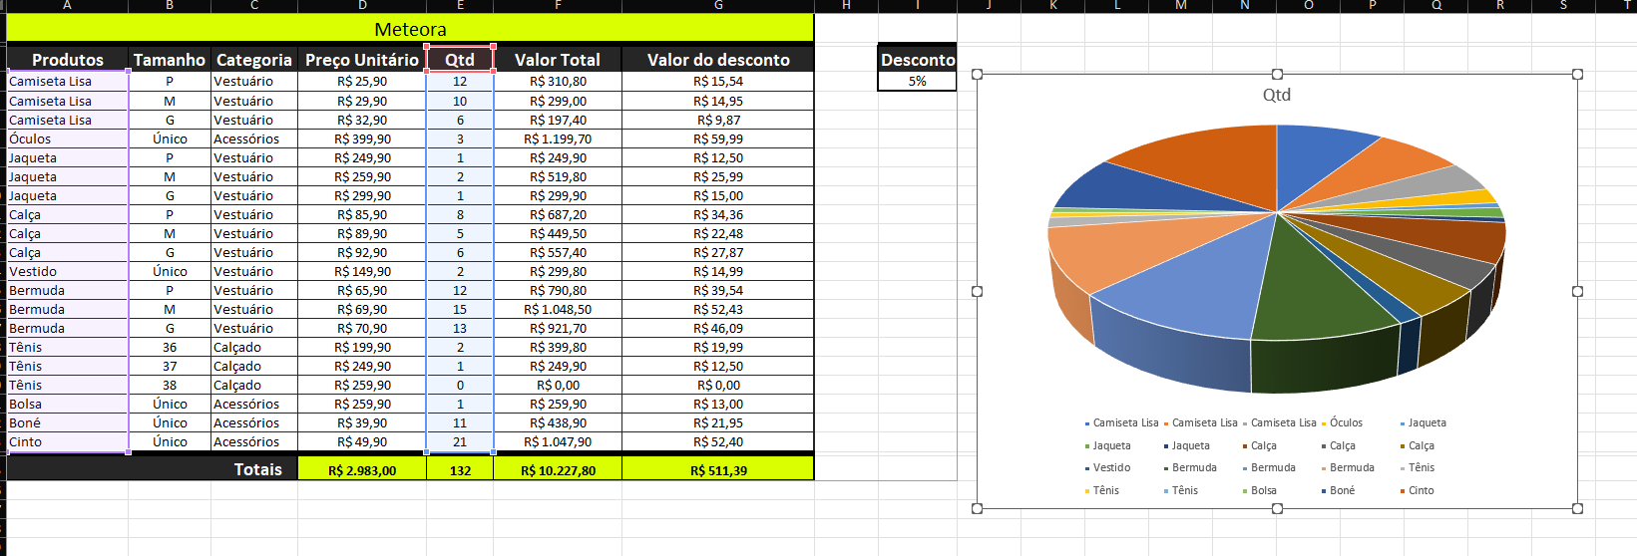Select the R$ 149,90 price cell
Viewport: 1637px width, 556px height.
[362, 271]
